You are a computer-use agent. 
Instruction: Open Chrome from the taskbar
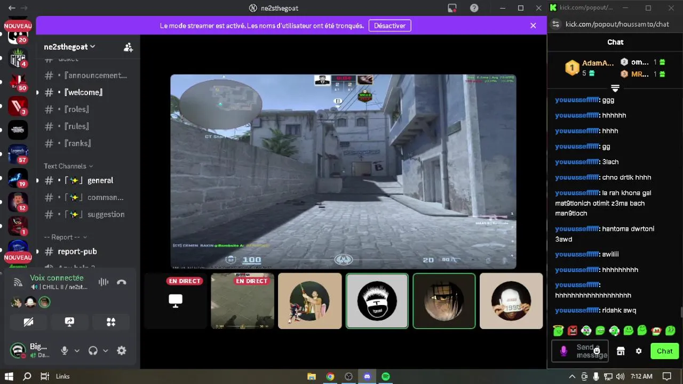[330, 377]
